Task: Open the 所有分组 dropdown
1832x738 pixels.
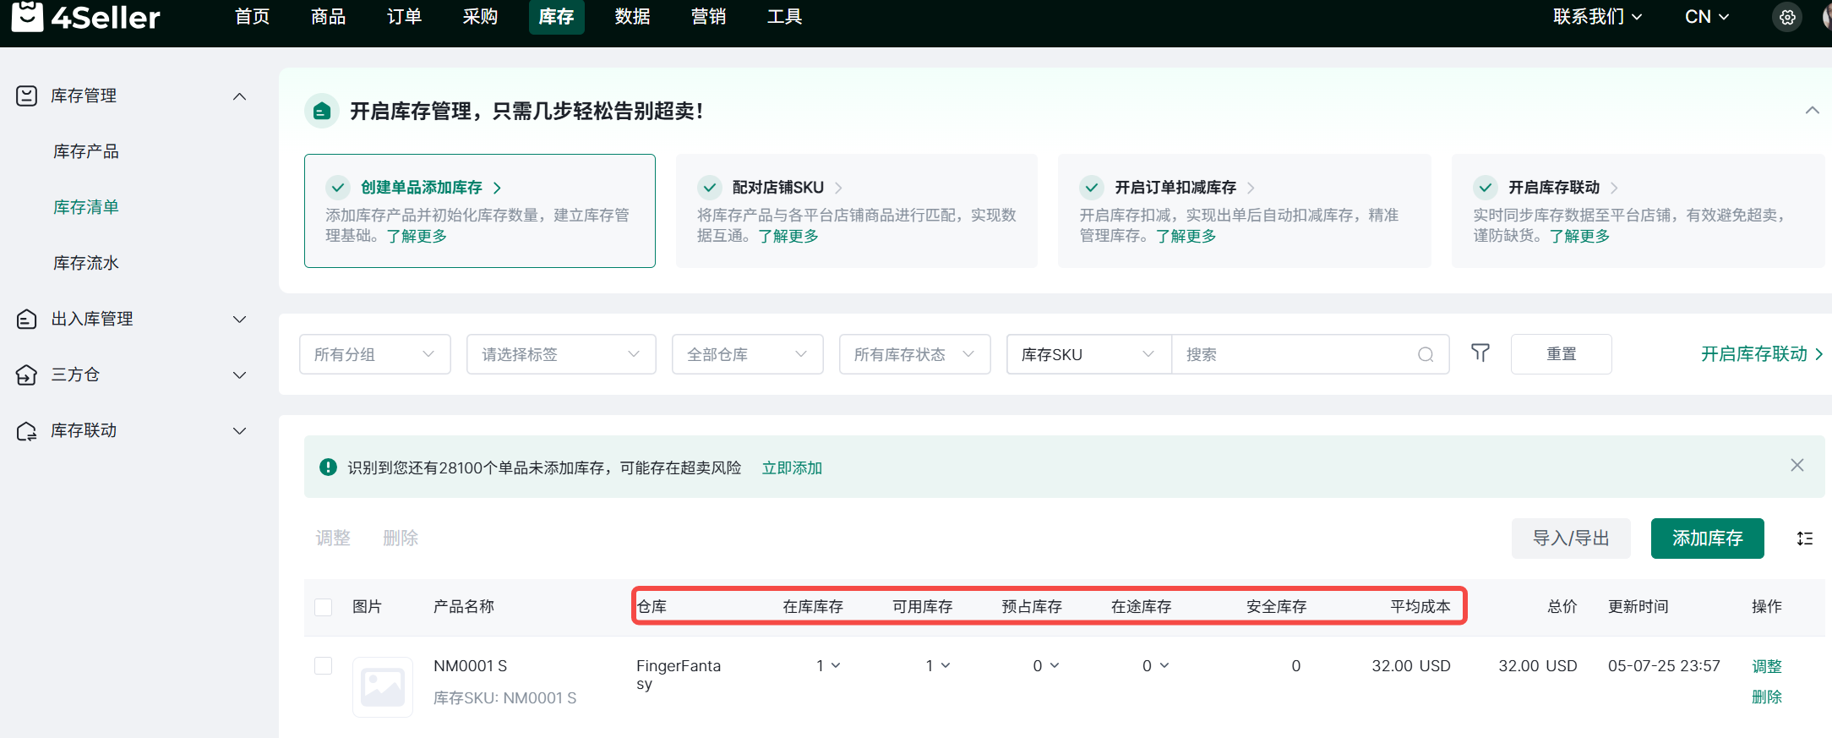Action: 374,354
